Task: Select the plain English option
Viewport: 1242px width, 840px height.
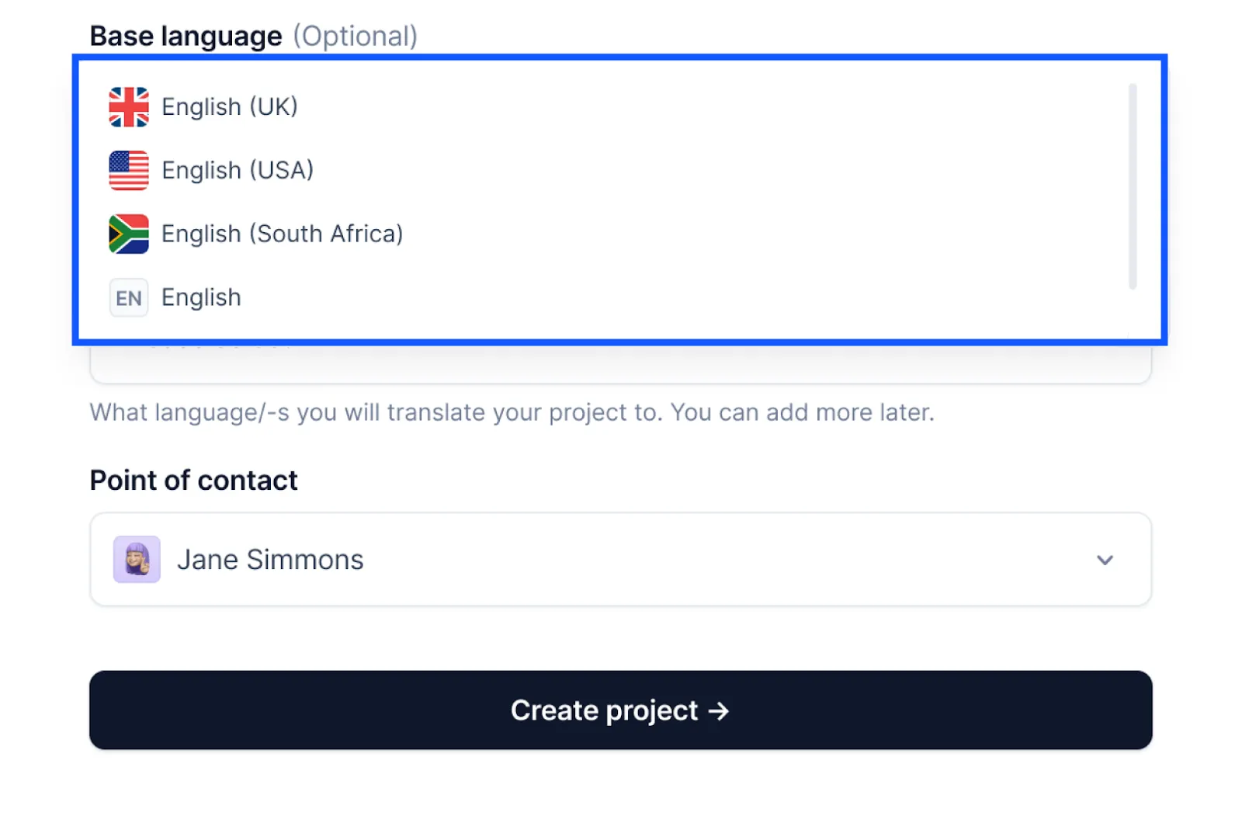Action: (x=201, y=297)
